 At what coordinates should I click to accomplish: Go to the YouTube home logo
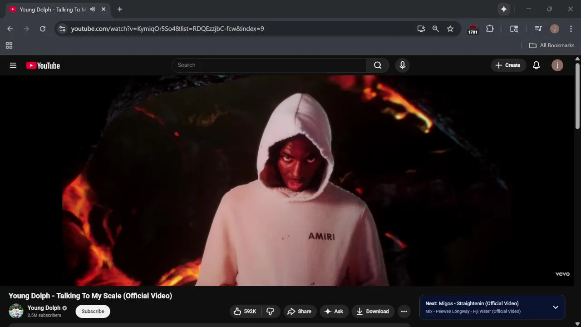[x=43, y=65]
